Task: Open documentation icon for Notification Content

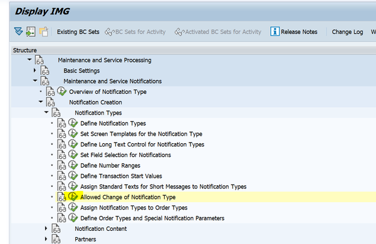Action: [x=56, y=229]
